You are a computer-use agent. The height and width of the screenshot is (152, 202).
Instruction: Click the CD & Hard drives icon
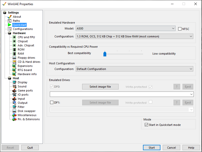[x=14, y=62]
